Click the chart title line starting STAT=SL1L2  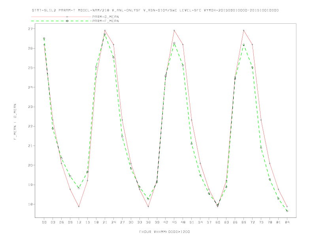coord(155,10)
